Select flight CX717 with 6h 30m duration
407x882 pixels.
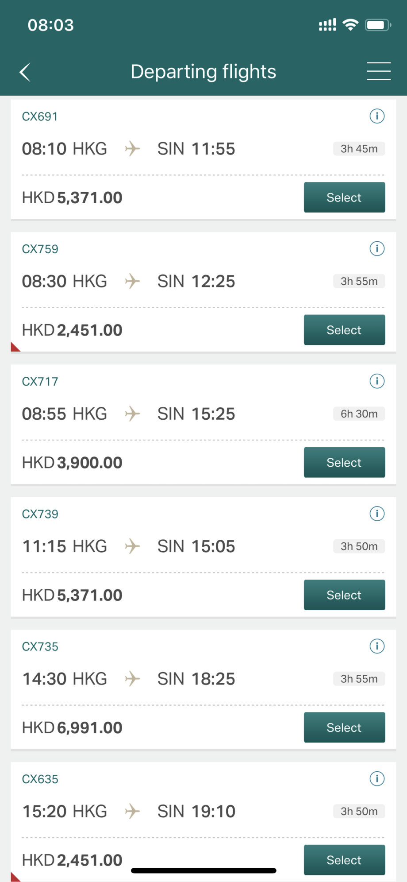[344, 462]
